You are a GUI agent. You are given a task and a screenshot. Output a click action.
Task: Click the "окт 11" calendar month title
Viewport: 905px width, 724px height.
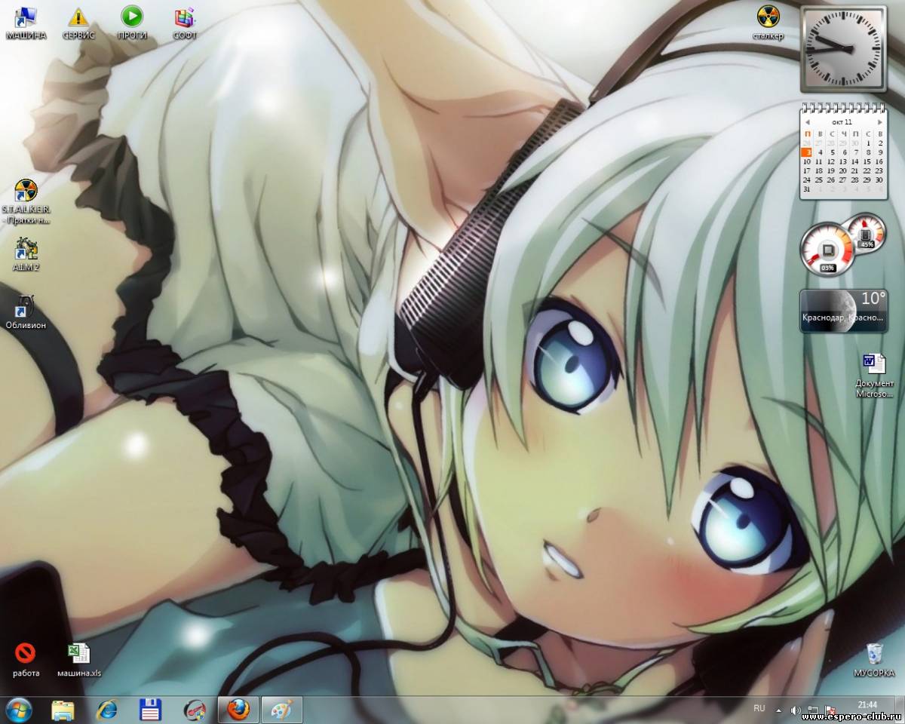point(842,121)
